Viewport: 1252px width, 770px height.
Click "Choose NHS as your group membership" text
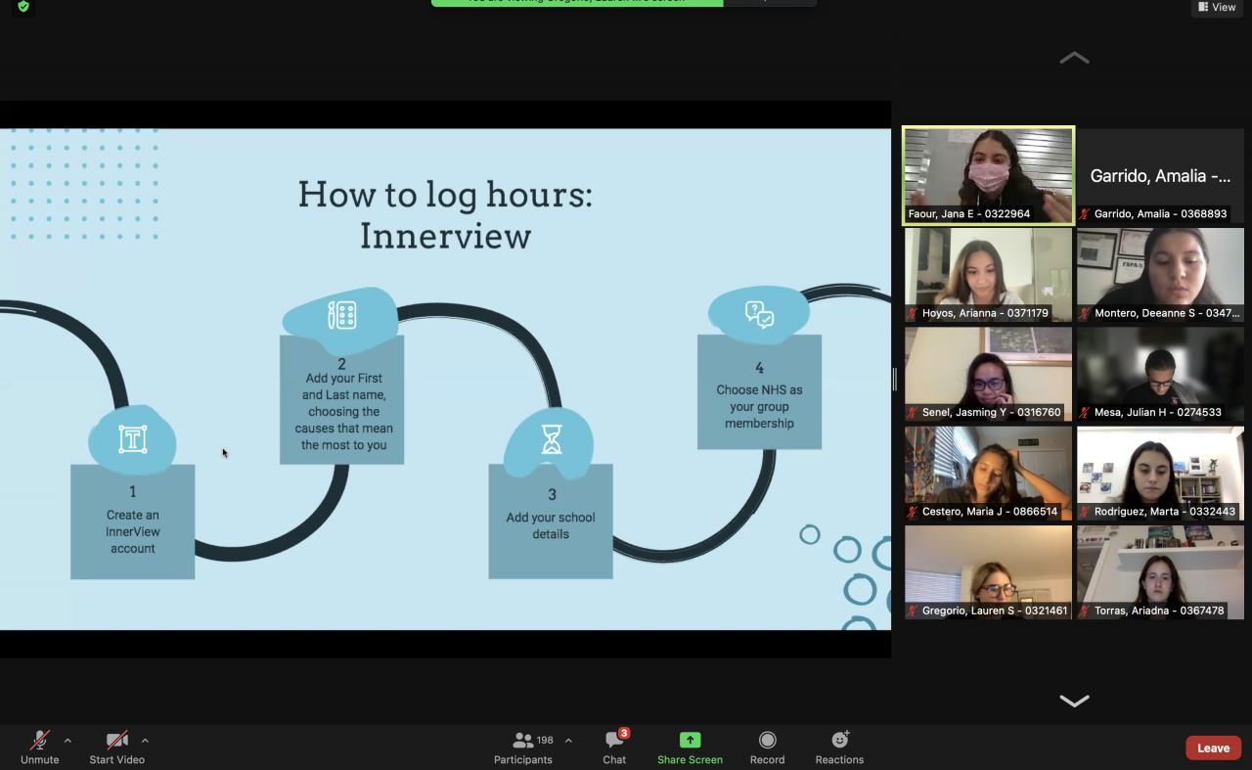click(759, 406)
